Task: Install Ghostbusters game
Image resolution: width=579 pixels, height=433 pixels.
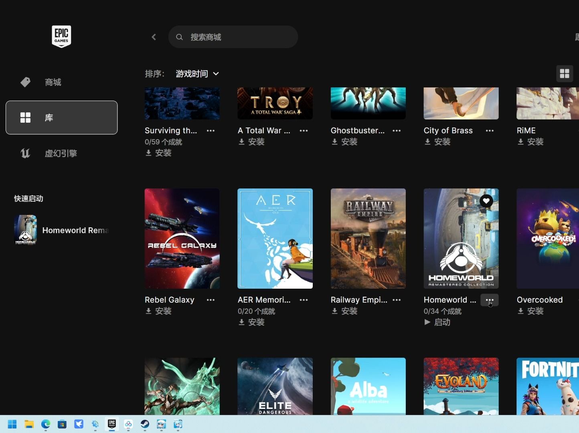Action: click(344, 142)
